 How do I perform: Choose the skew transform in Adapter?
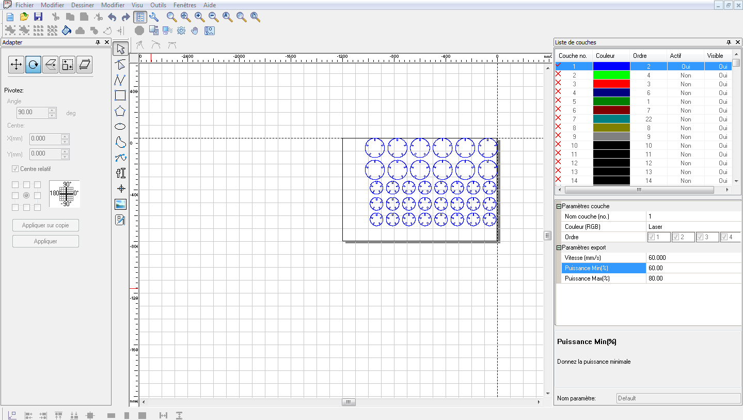coord(85,65)
